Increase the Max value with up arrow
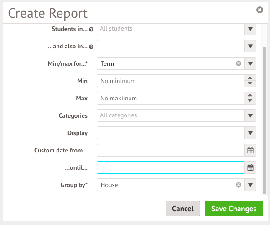Image resolution: width=270 pixels, height=225 pixels. [250, 95]
